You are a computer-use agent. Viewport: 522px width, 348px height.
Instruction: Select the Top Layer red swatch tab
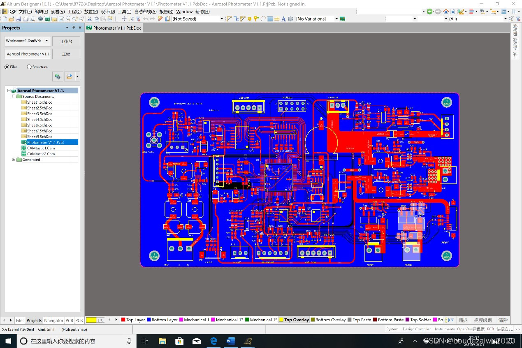(x=132, y=320)
